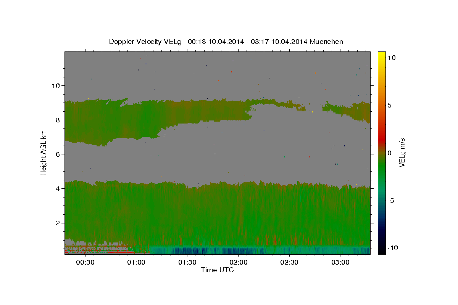Click the colorbar value label 5
458x305 pixels.
389,105
